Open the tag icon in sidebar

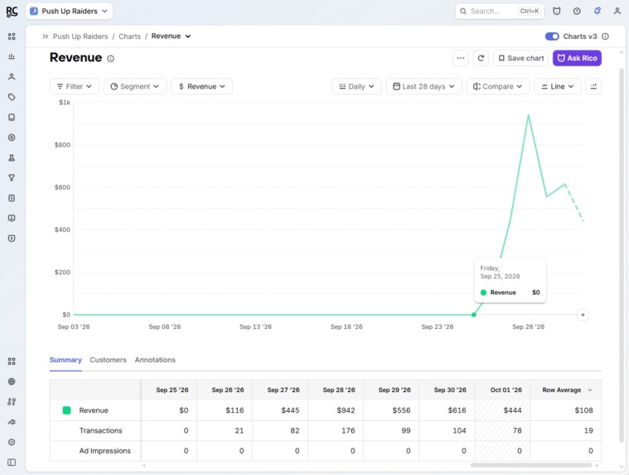(12, 97)
